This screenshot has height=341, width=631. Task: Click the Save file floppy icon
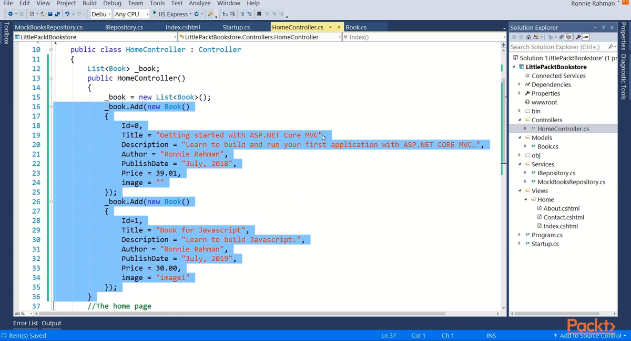pos(50,14)
